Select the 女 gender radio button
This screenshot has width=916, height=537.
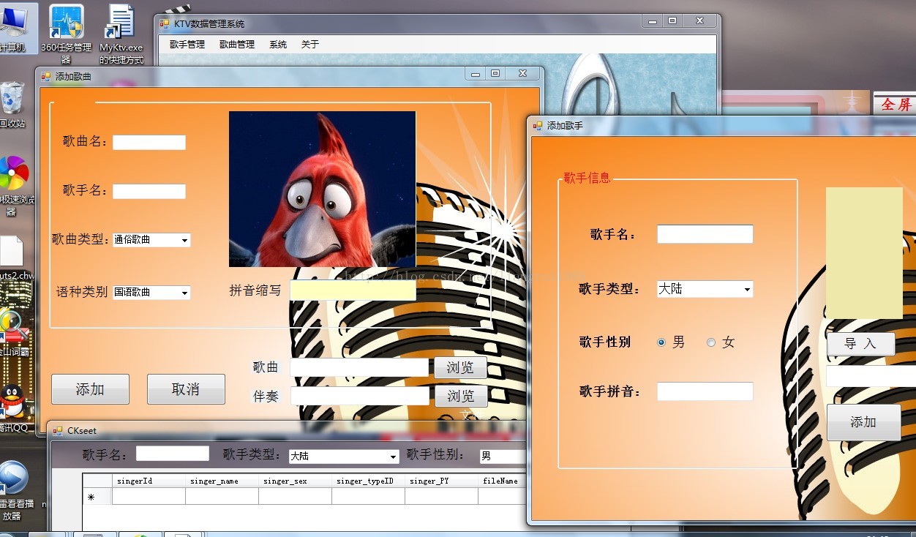coord(711,342)
